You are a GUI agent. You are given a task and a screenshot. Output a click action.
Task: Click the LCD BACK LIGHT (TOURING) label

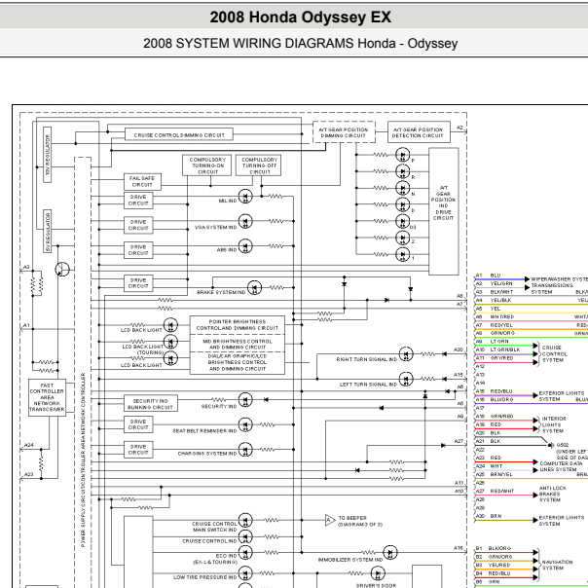click(x=142, y=349)
